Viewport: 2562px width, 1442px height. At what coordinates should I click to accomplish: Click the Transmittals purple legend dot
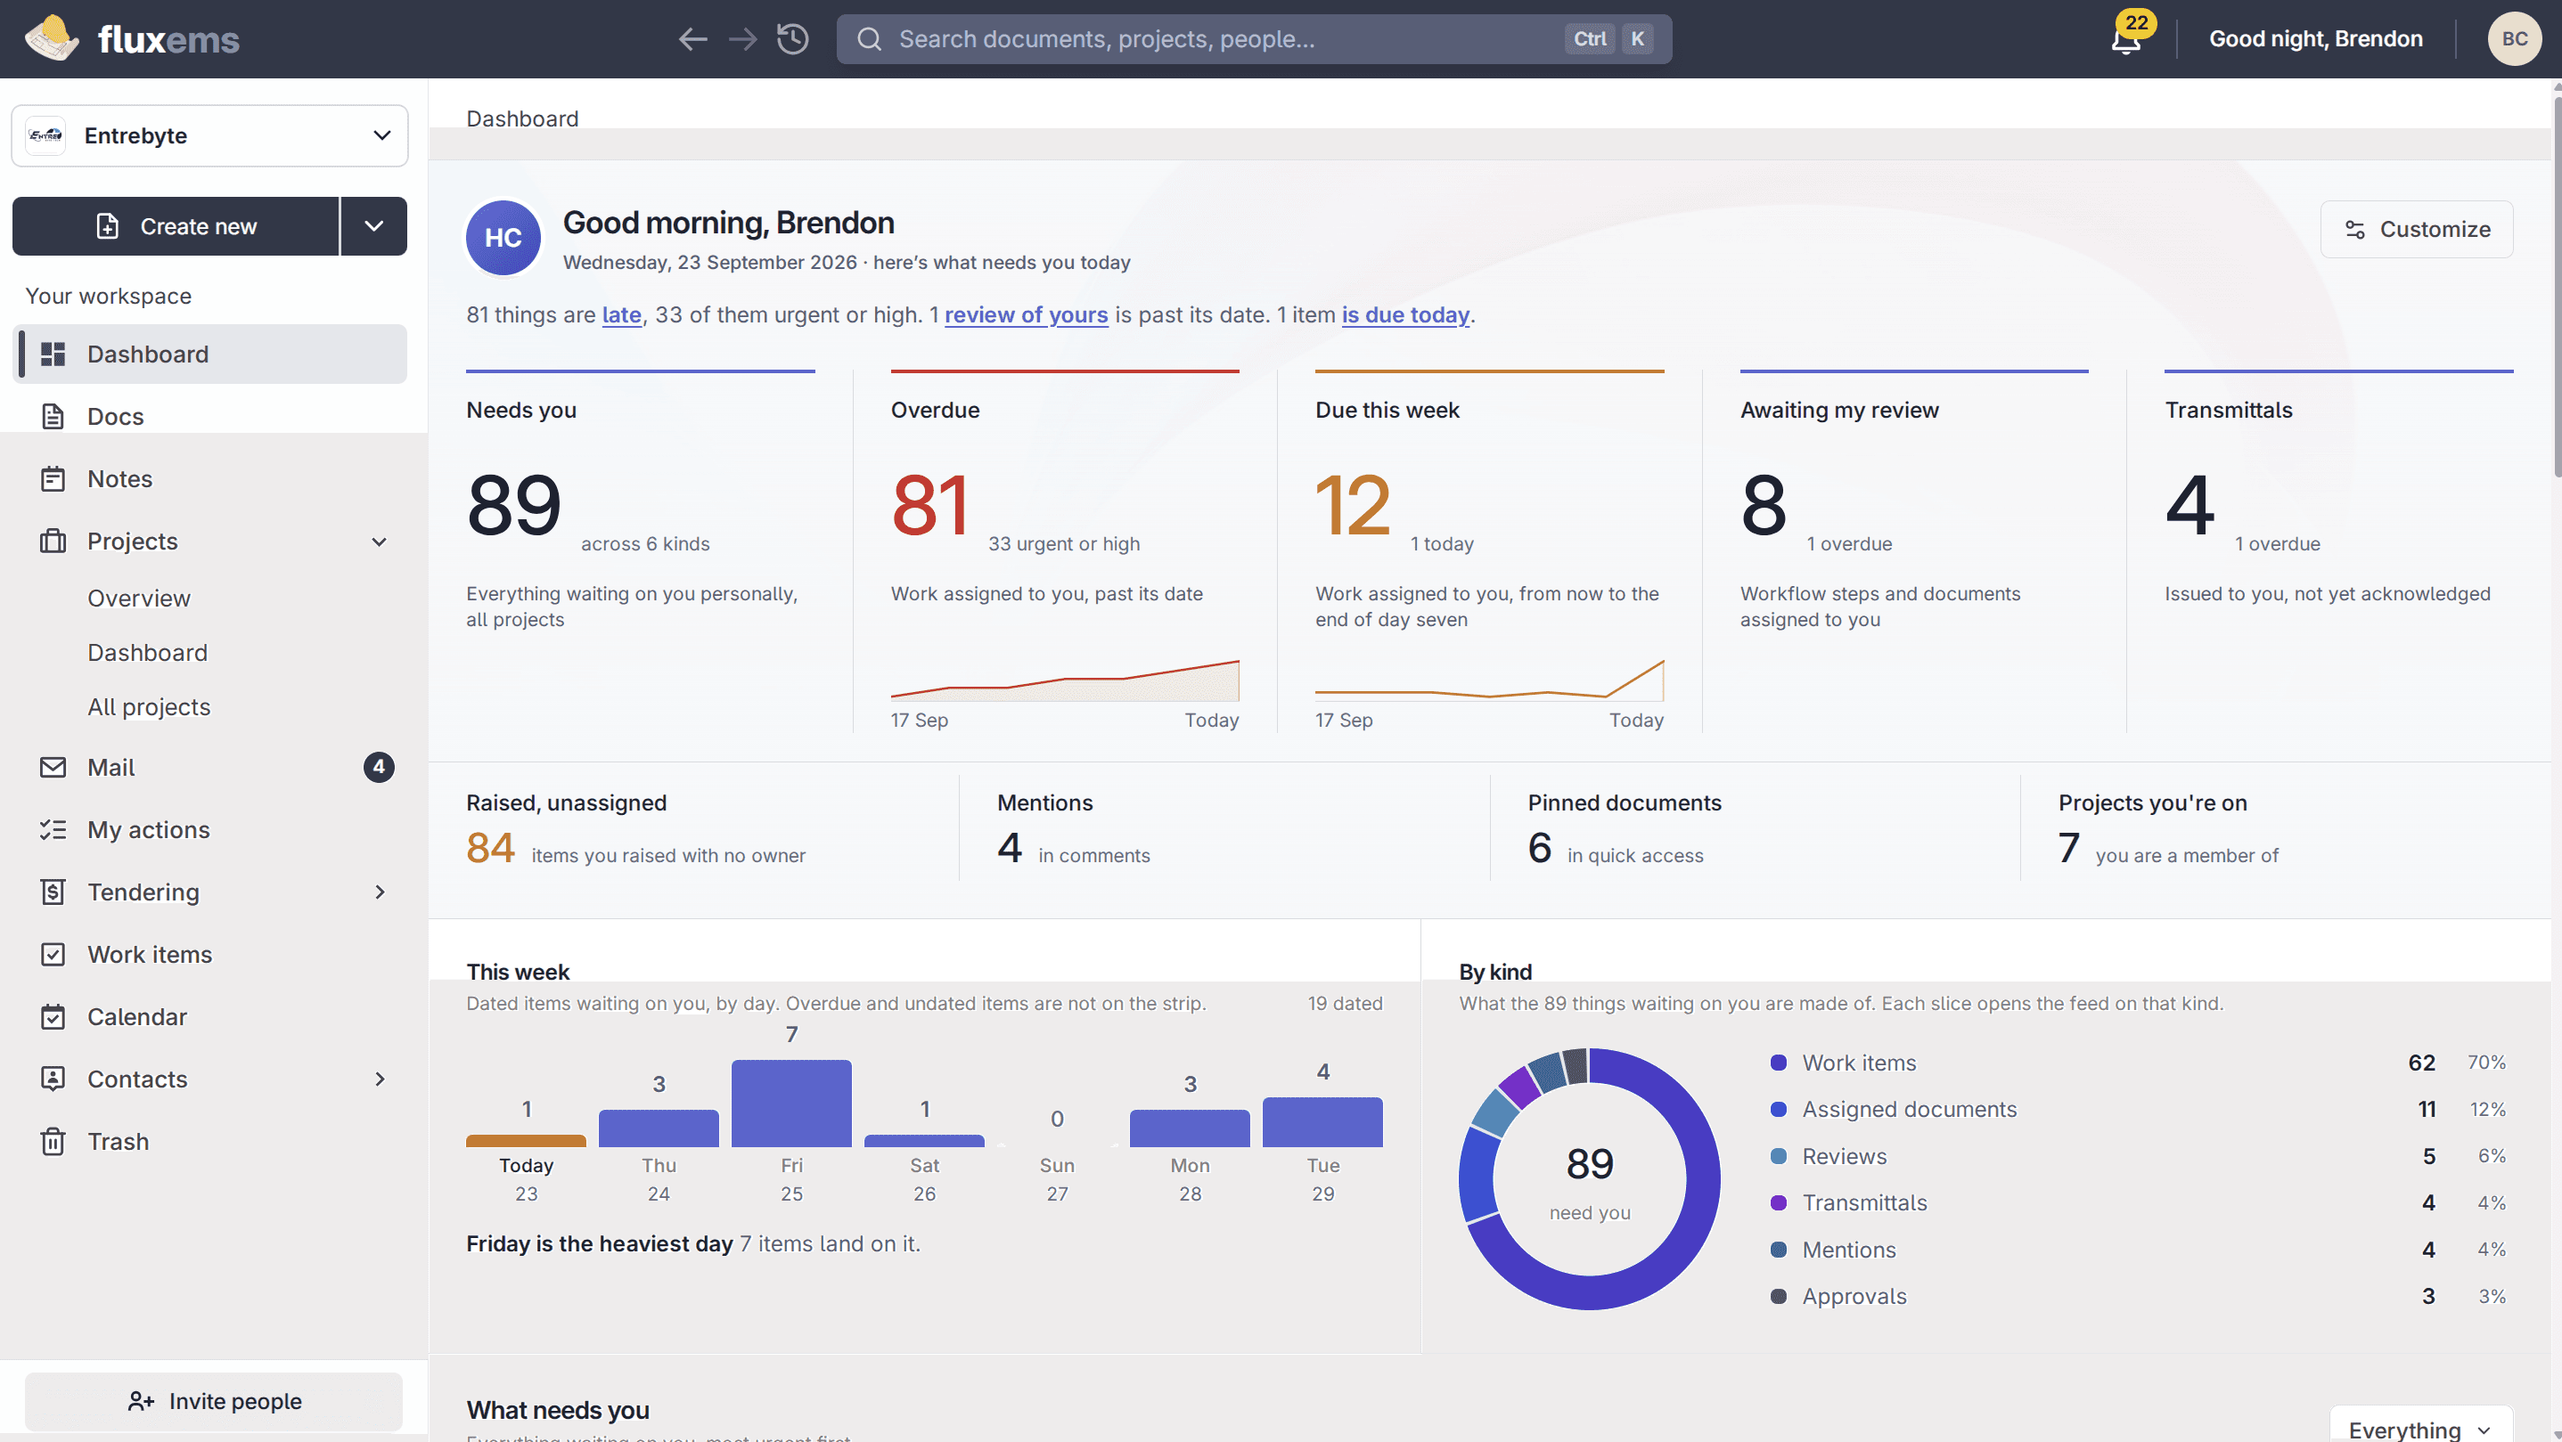pos(1779,1202)
